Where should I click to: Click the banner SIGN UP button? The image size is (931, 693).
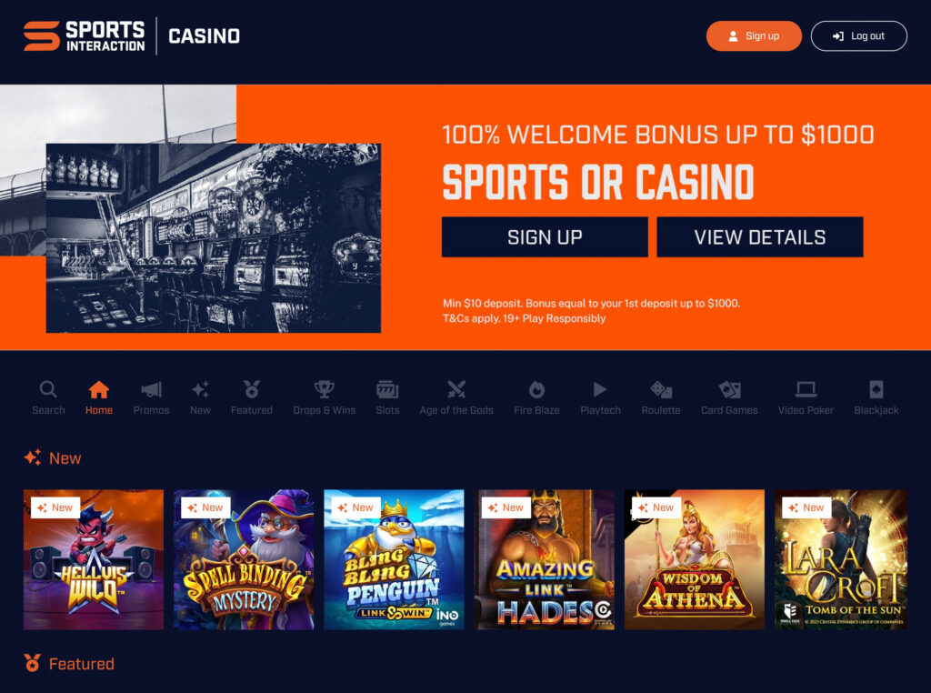click(545, 237)
